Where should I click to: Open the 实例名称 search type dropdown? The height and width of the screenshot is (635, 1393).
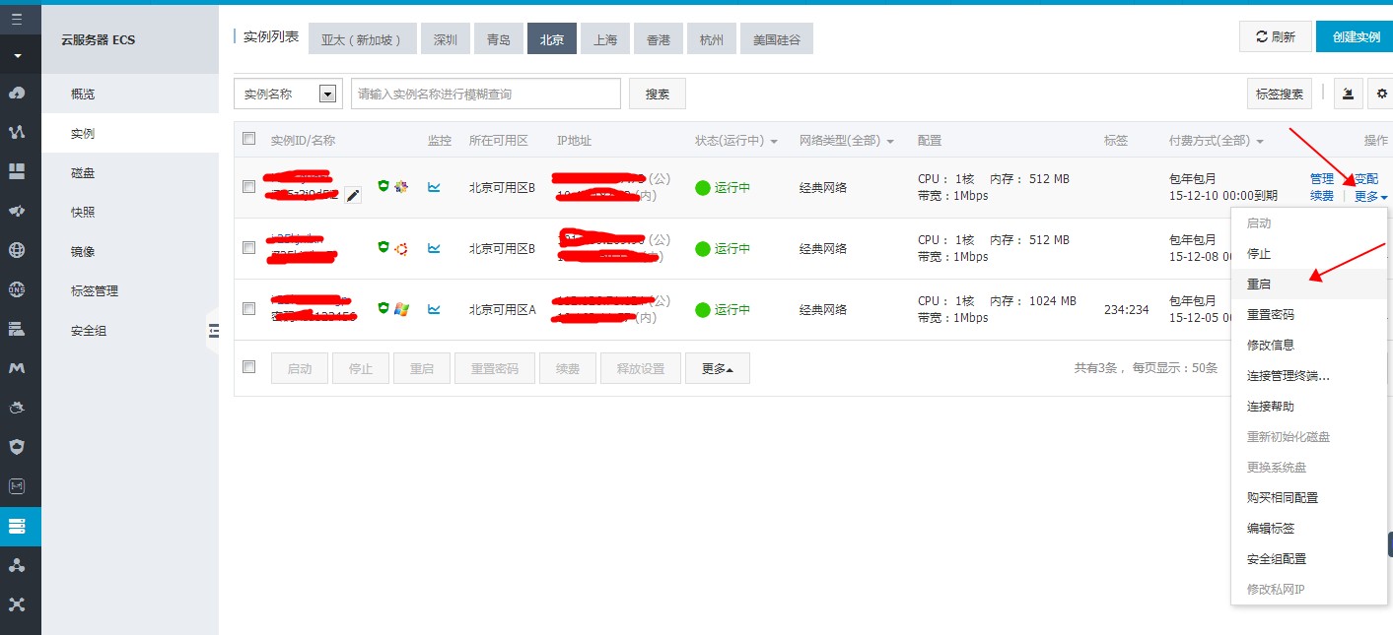[328, 94]
